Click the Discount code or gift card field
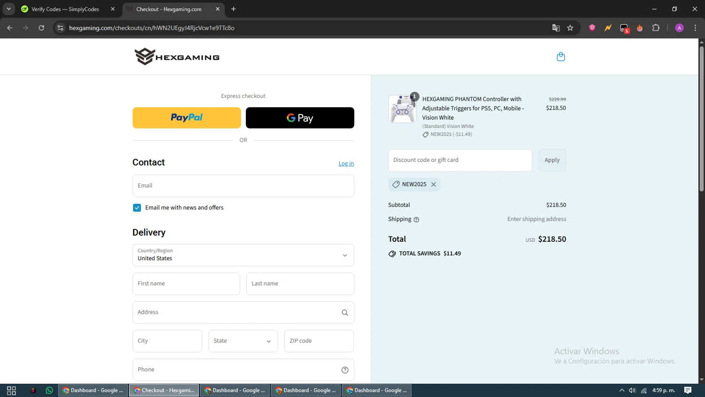 click(x=460, y=160)
